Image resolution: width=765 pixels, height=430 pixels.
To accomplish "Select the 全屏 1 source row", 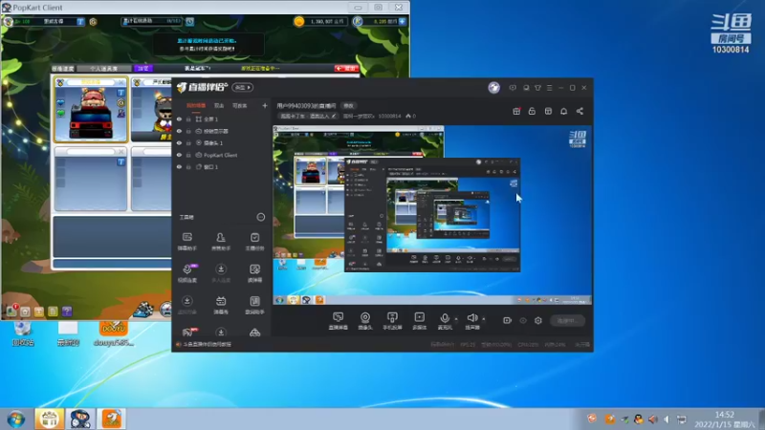I will (222, 118).
